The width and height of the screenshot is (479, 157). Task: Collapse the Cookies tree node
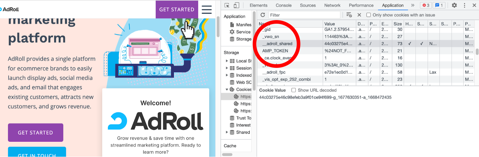click(x=227, y=89)
